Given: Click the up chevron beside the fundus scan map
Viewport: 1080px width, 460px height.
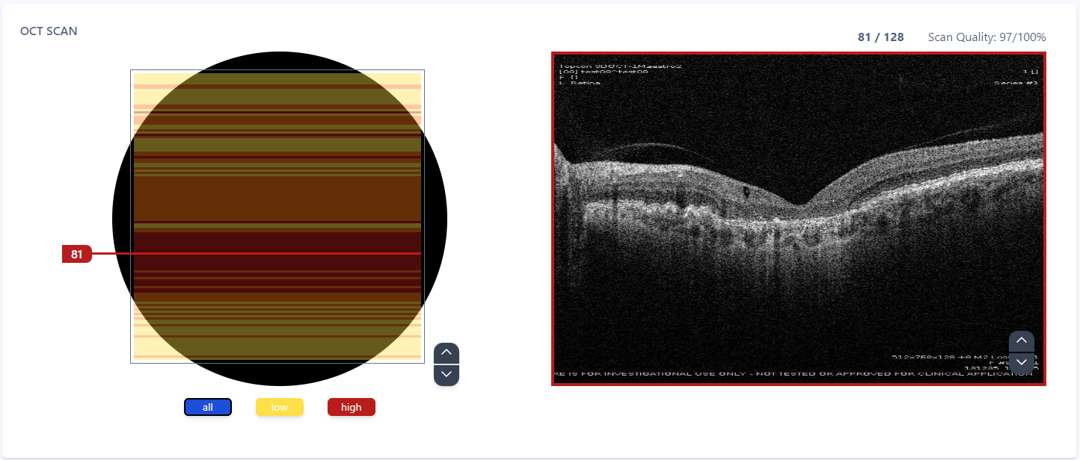Looking at the screenshot, I should pos(447,354).
